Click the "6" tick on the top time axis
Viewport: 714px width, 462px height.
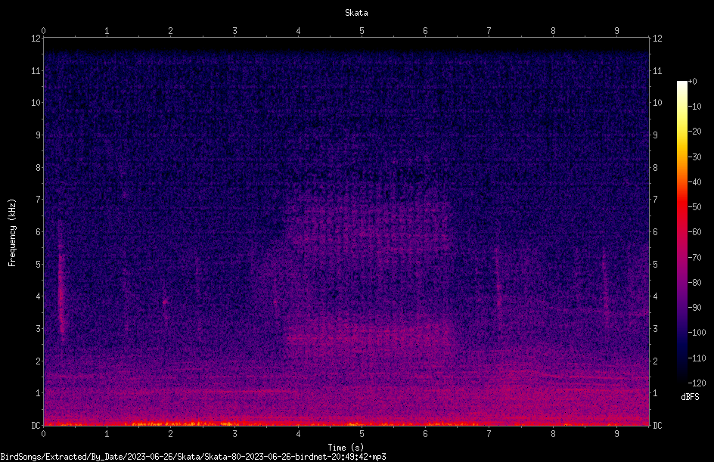pos(425,31)
